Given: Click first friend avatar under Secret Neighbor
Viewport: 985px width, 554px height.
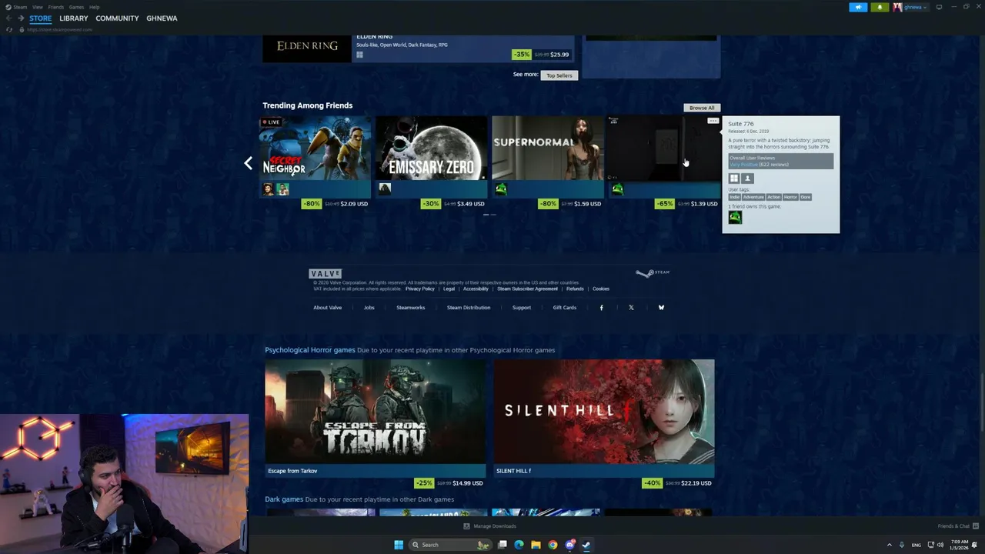Looking at the screenshot, I should [x=268, y=189].
